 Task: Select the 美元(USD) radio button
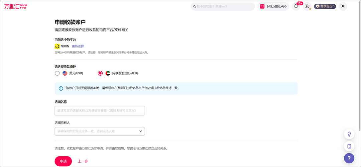[57, 73]
